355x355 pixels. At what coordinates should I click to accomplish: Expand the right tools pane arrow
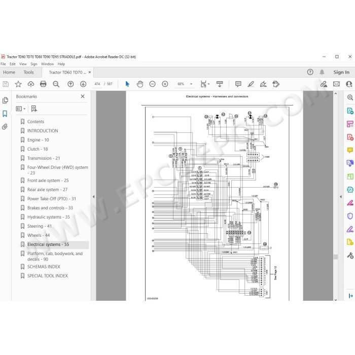point(341,197)
